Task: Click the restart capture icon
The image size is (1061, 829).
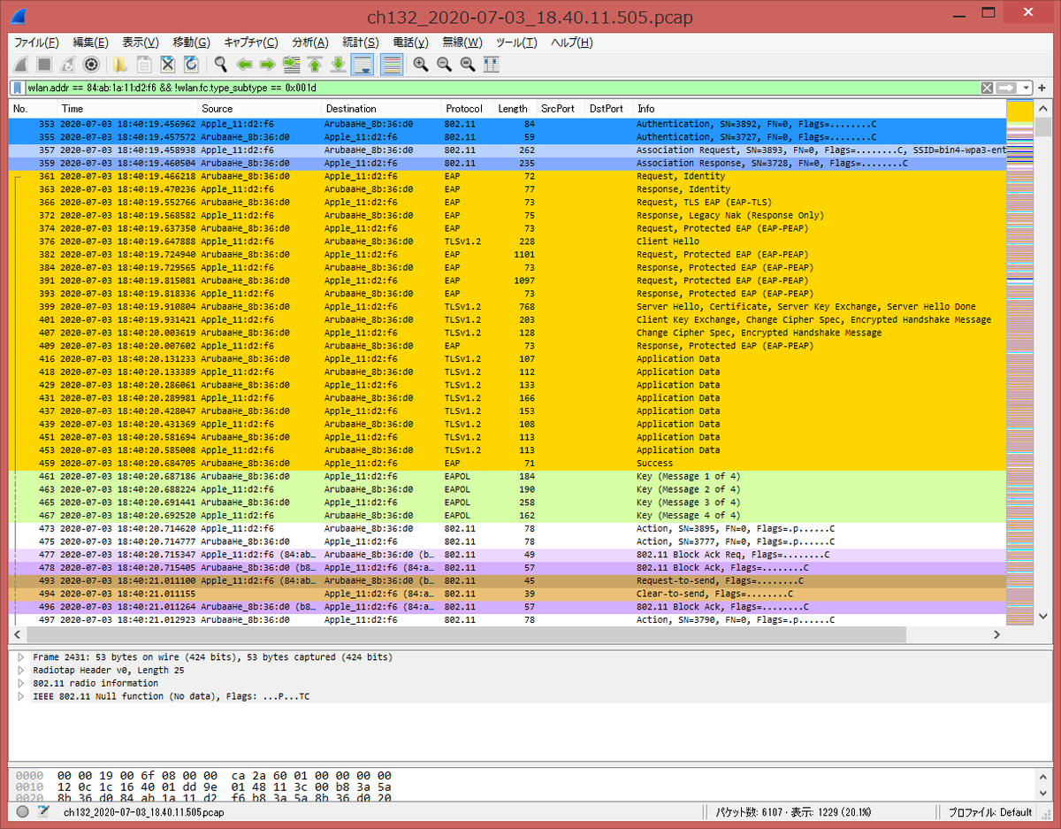Action: tap(67, 65)
